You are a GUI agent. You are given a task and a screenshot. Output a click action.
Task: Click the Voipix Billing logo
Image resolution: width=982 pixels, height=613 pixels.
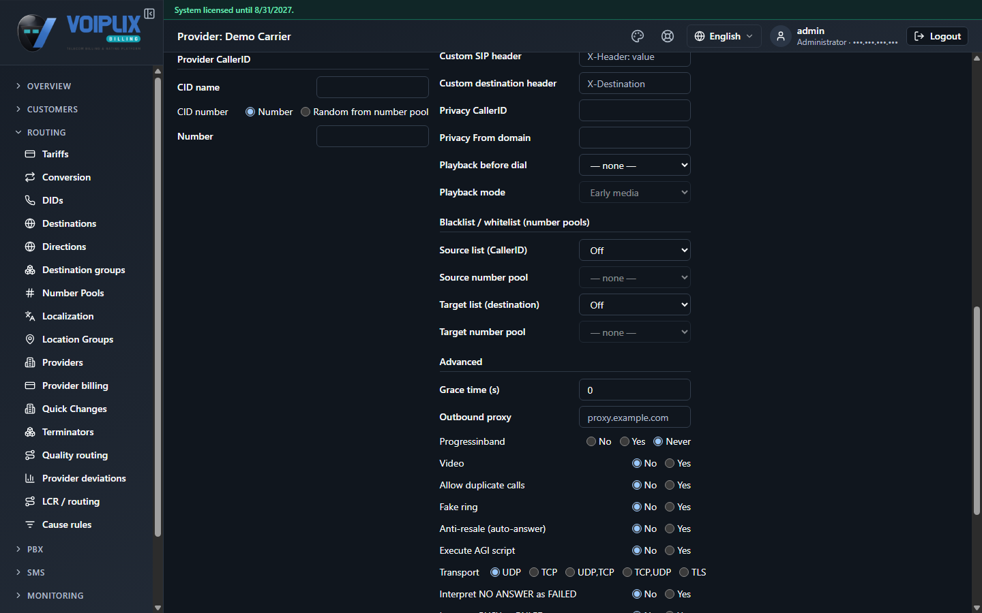[x=80, y=33]
